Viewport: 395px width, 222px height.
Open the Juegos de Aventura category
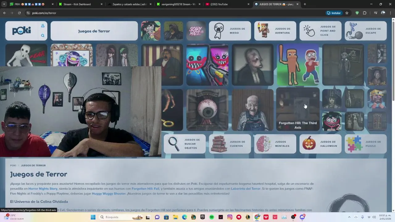click(275, 31)
